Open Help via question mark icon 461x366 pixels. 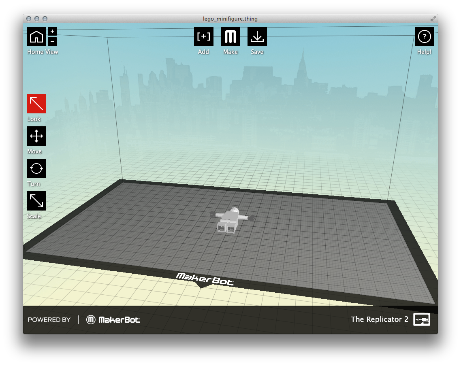click(x=424, y=36)
